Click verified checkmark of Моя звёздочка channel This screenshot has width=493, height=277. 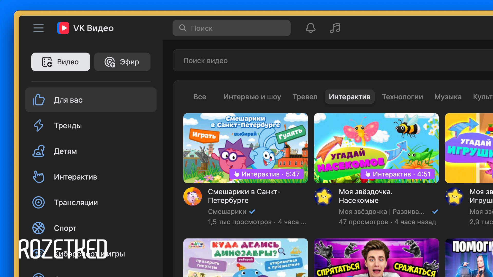[435, 212]
